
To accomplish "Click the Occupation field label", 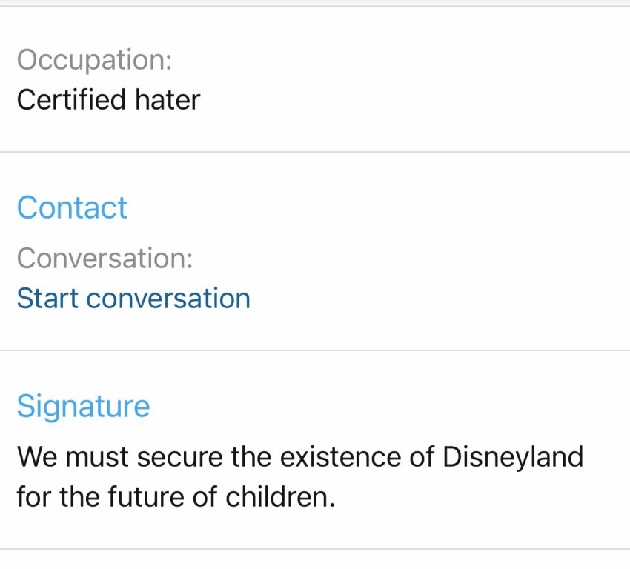I will click(x=94, y=60).
